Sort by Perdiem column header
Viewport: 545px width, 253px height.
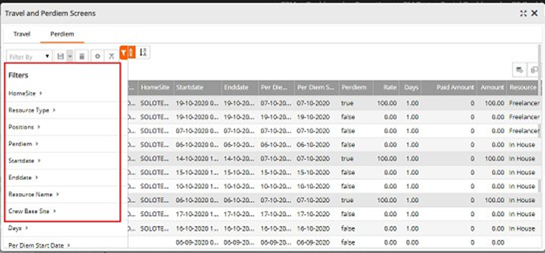(x=356, y=88)
